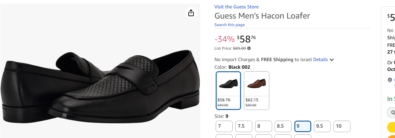Click the List Price info icon
This screenshot has width=395, height=138.
(x=249, y=48)
